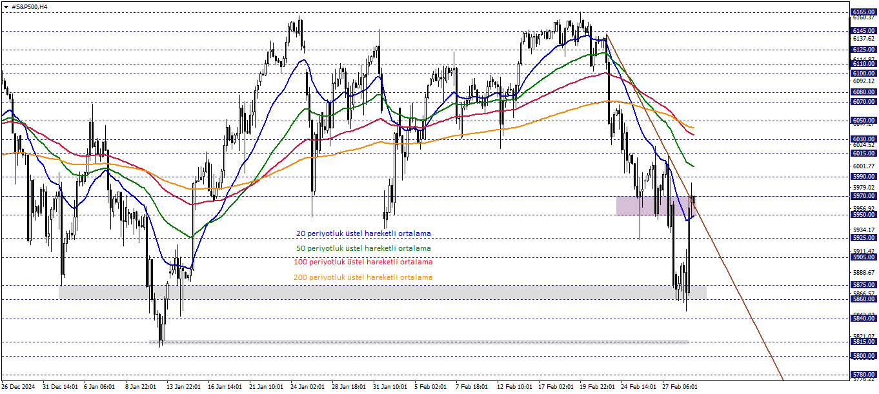This screenshot has height=394, width=879.
Task: Click the 5780.00 price level label
Action: (864, 374)
